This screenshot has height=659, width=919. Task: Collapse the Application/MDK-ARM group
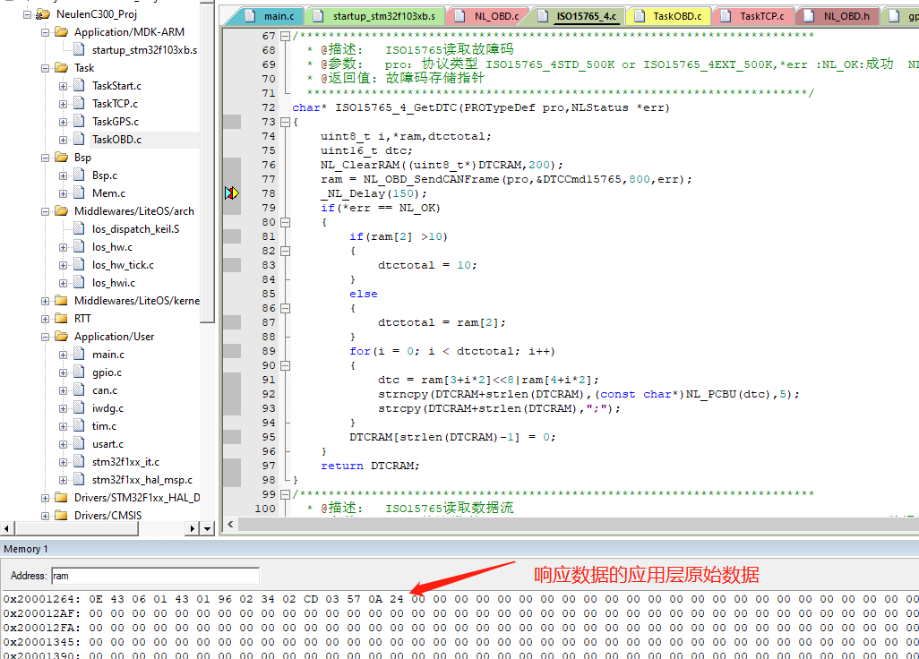tap(45, 32)
